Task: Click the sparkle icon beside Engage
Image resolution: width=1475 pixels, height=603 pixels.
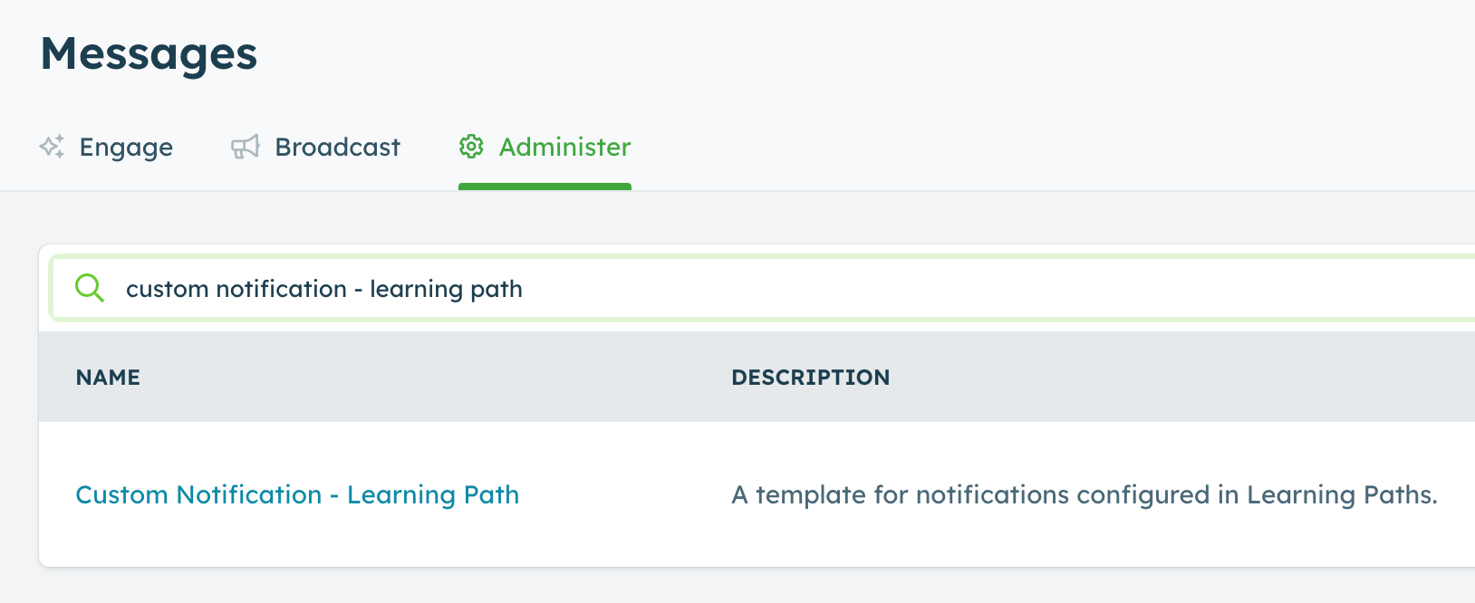Action: click(x=52, y=147)
